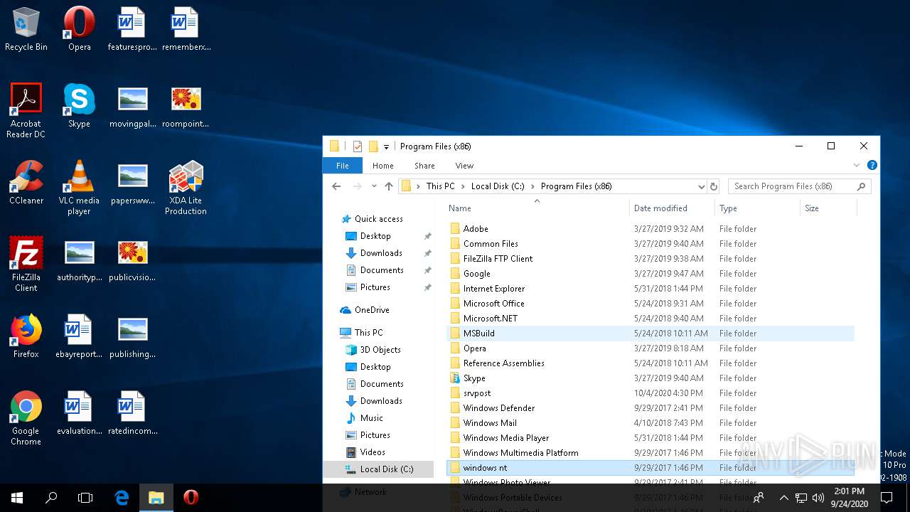The height and width of the screenshot is (512, 910).
Task: Open taskbar search magnifier
Action: click(x=51, y=498)
